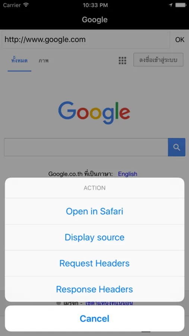Select Display source from action sheet

coord(94,237)
